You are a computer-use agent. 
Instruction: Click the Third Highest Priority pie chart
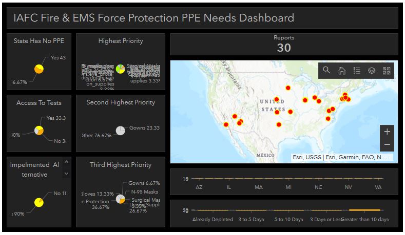click(120, 199)
